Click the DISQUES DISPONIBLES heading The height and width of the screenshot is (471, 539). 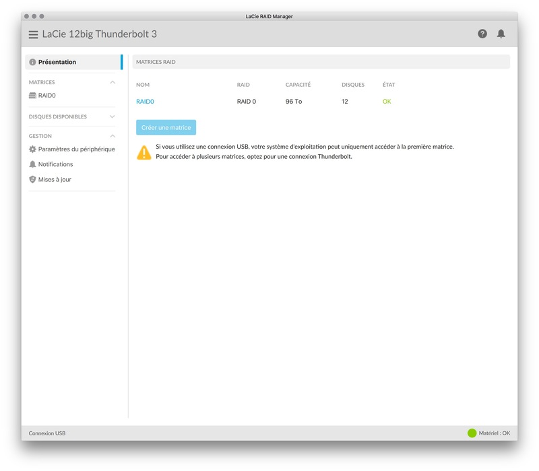coord(58,116)
